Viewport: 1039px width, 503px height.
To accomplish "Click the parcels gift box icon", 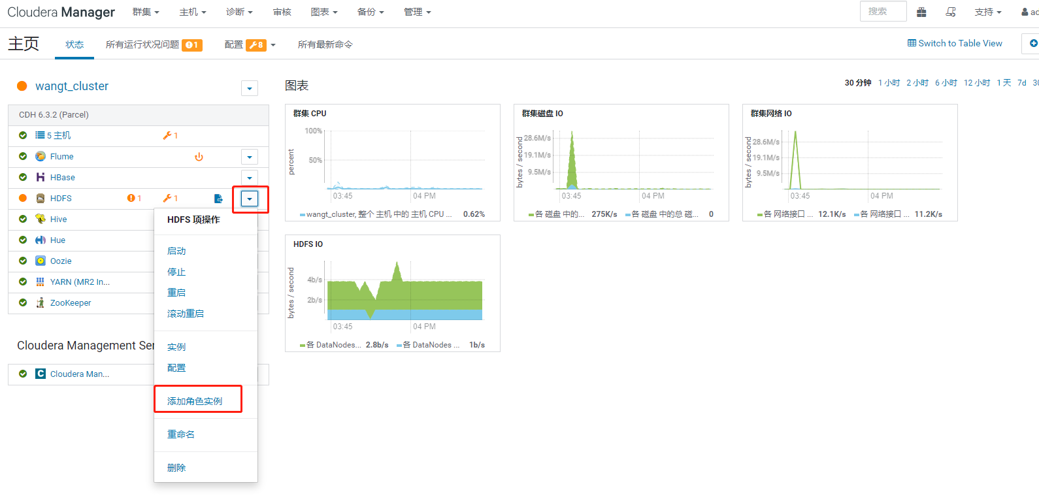I will (x=921, y=12).
